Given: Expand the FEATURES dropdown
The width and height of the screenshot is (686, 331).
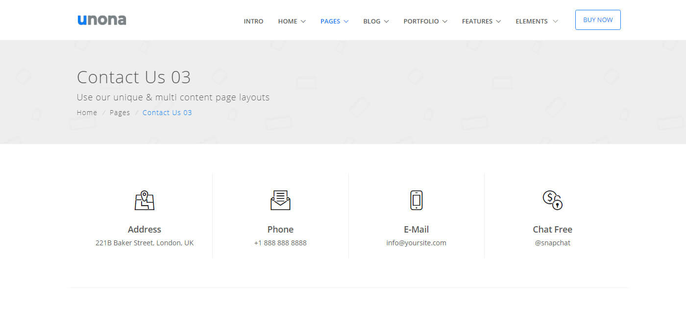Looking at the screenshot, I should pos(478,21).
